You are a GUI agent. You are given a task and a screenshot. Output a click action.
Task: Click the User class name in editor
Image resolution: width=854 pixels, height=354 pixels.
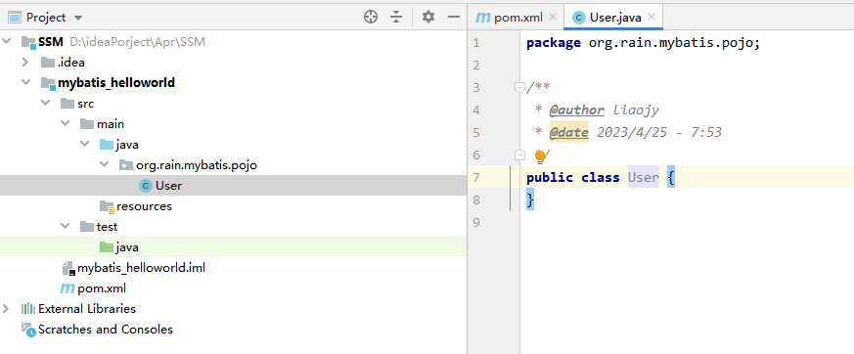point(644,177)
